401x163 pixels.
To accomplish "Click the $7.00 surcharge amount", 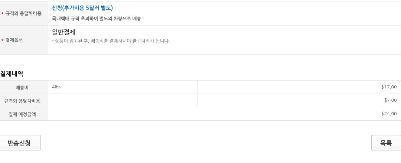I will click(x=390, y=100).
